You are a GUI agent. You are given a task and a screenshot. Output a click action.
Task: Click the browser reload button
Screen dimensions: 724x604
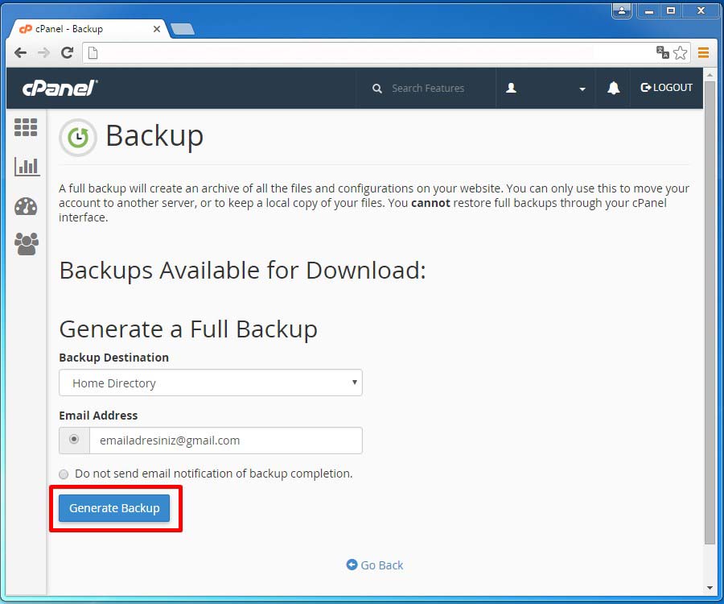coord(67,53)
